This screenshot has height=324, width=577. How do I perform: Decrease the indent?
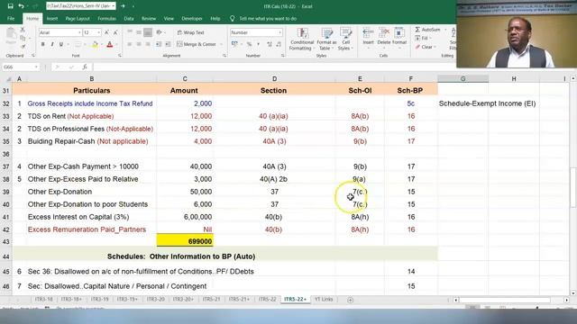click(159, 44)
